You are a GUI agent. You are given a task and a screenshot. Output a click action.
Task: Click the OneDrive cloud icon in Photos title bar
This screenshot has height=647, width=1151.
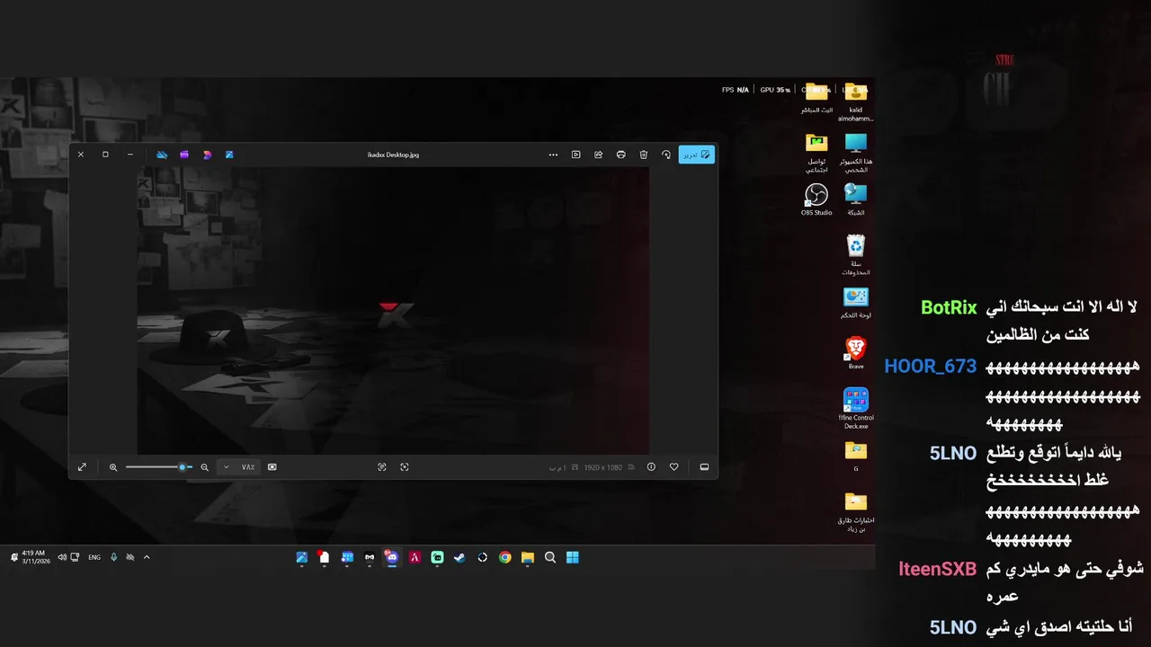pos(162,155)
